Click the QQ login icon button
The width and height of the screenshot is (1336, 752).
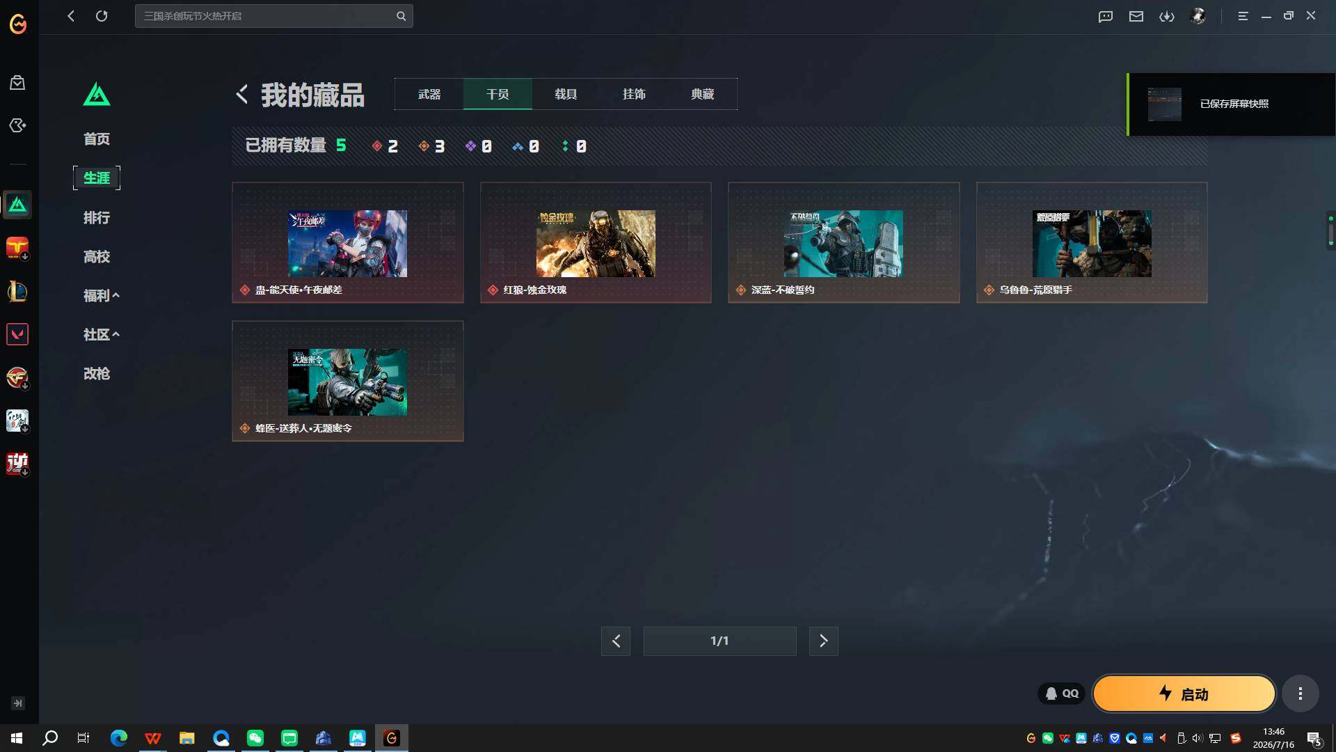pos(1062,694)
